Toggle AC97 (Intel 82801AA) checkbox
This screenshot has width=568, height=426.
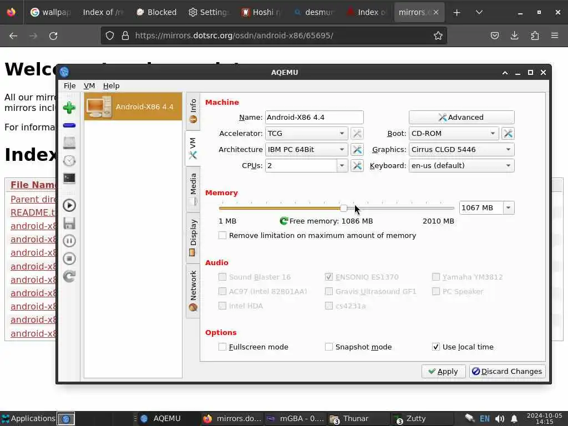[x=222, y=291]
